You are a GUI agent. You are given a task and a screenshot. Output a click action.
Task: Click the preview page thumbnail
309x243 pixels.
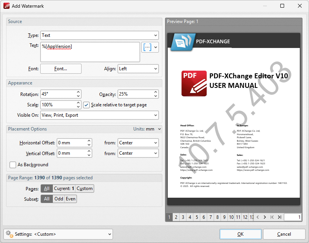point(234,119)
